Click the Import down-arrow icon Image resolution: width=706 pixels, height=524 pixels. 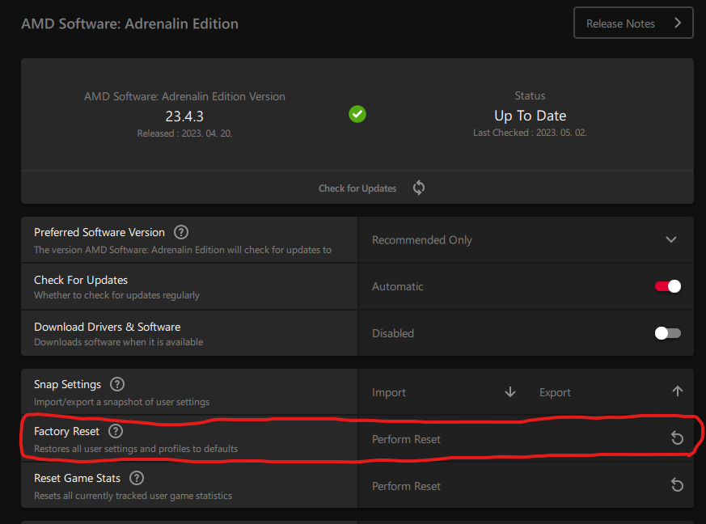(510, 392)
